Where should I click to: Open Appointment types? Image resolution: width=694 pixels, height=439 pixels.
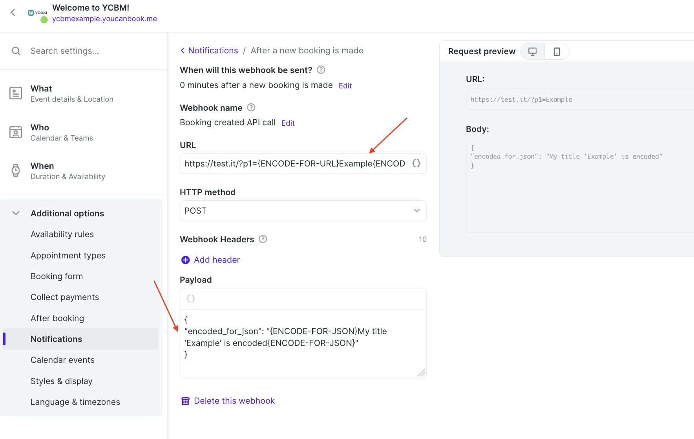tap(68, 256)
